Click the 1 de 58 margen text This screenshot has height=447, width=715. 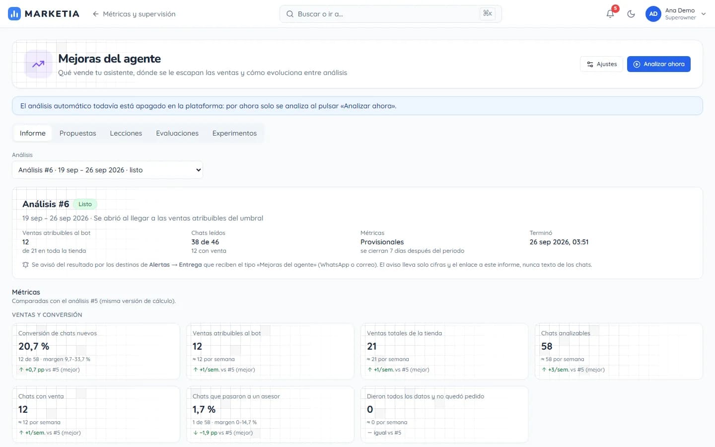tap(224, 422)
